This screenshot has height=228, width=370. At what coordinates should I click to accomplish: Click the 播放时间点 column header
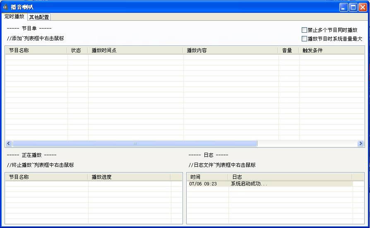tap(136, 50)
